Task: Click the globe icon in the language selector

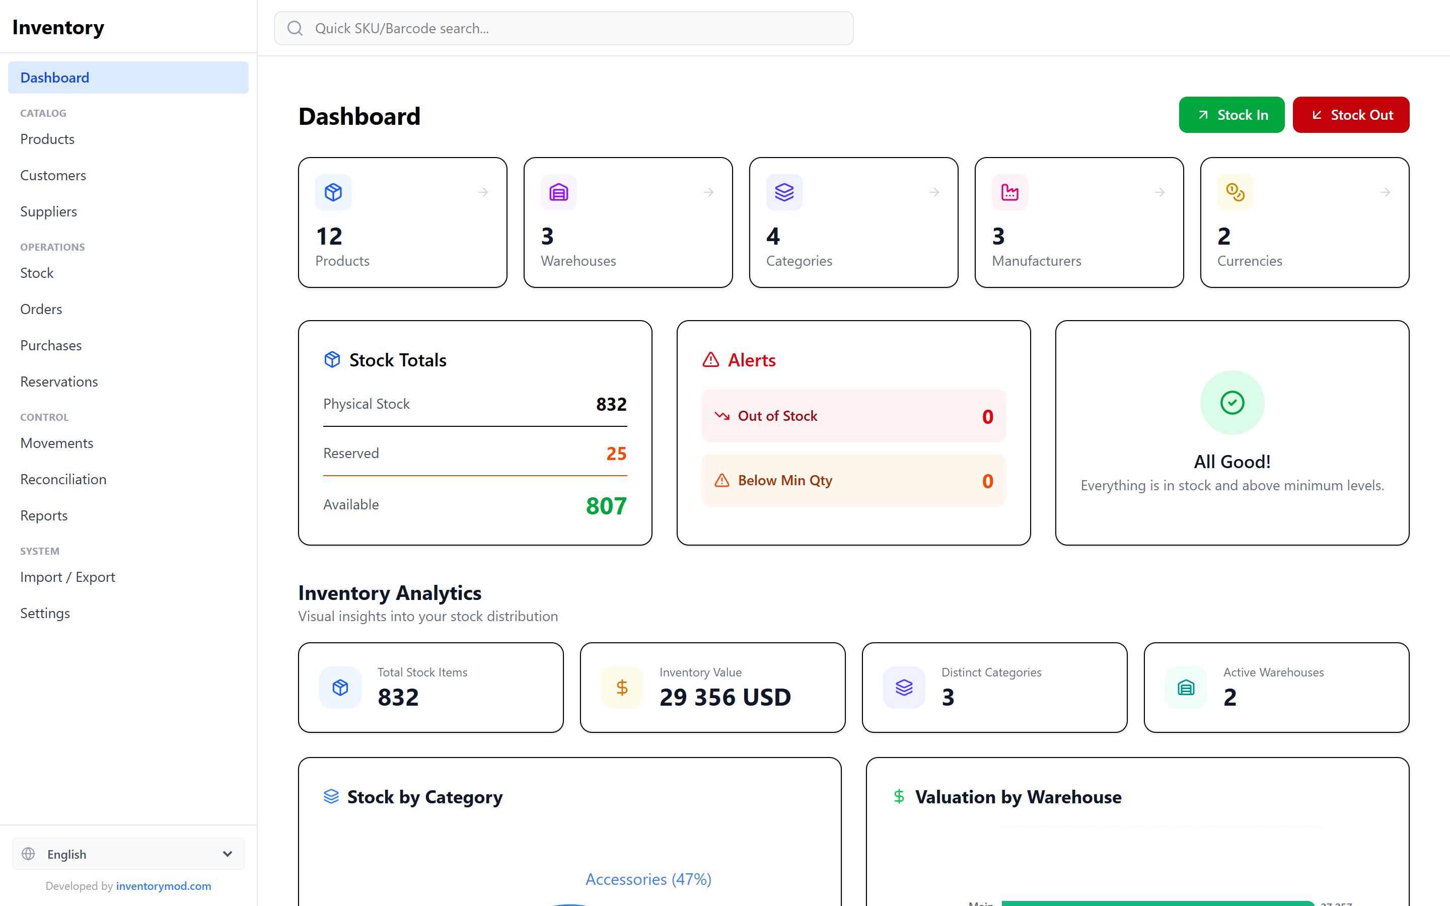Action: click(28, 854)
